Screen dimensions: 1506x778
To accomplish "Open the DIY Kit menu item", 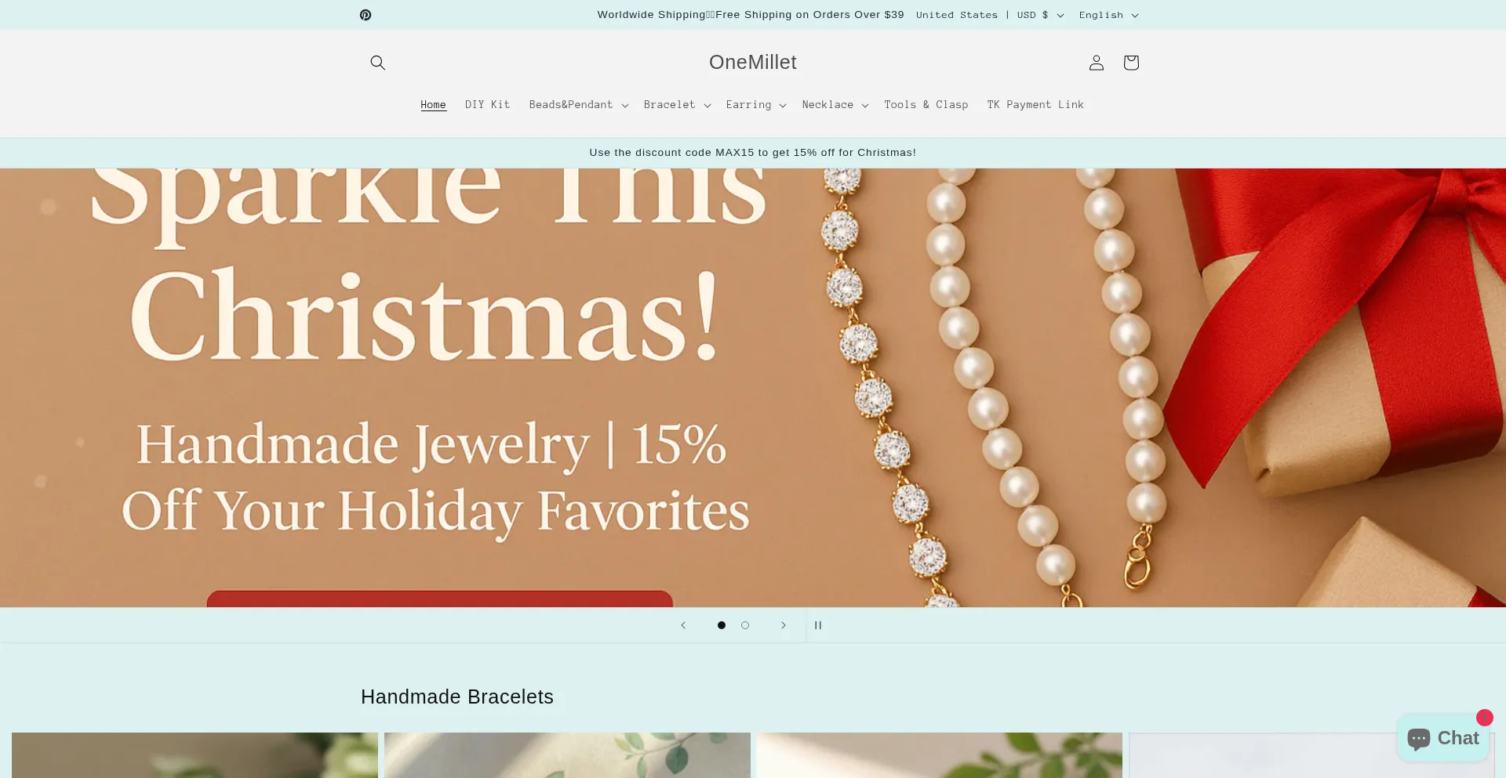I will (487, 105).
